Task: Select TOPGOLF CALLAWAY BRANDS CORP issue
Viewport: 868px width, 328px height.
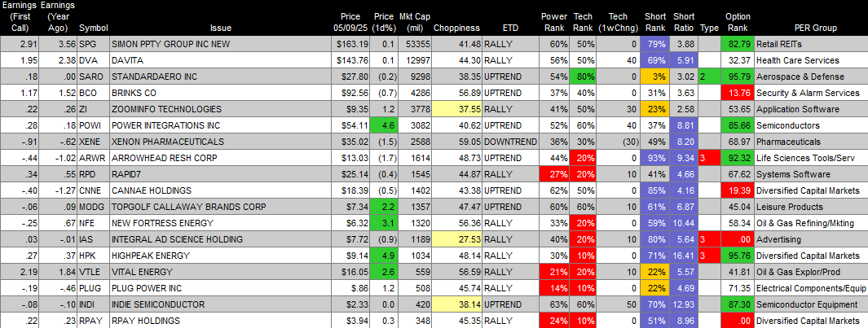Action: [x=189, y=207]
